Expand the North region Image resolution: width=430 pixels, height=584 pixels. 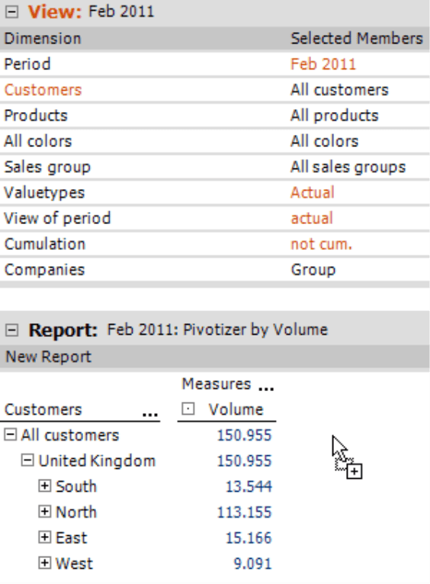[45, 512]
